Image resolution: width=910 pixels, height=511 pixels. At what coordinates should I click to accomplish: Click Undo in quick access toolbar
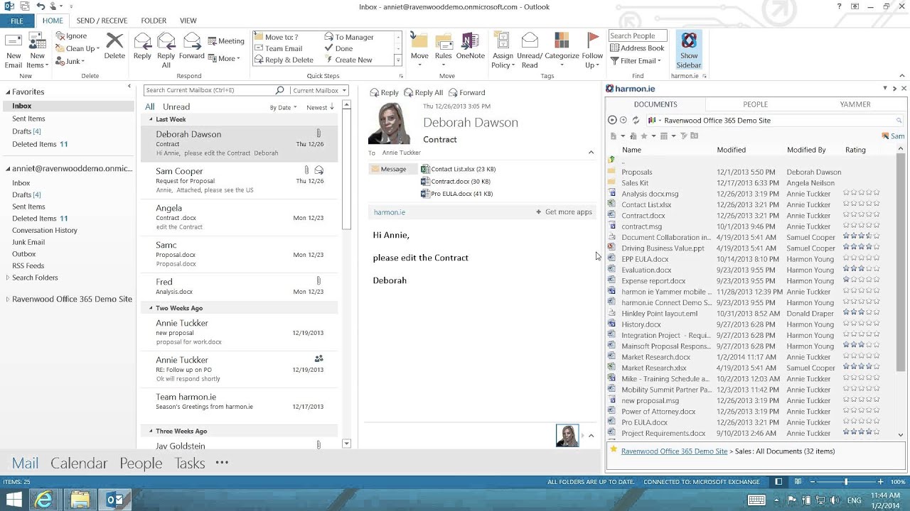(41, 6)
